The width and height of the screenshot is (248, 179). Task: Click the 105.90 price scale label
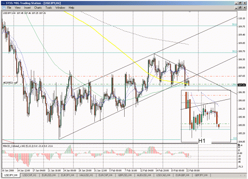tap(242, 117)
